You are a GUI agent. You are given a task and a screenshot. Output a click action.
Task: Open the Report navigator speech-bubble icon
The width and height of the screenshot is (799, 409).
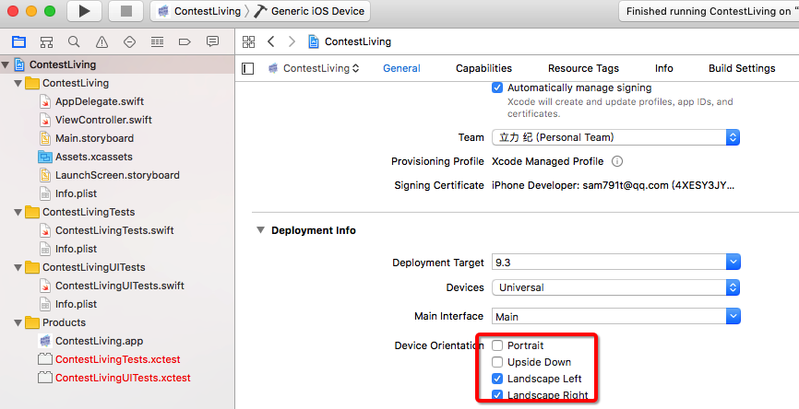[x=212, y=41]
